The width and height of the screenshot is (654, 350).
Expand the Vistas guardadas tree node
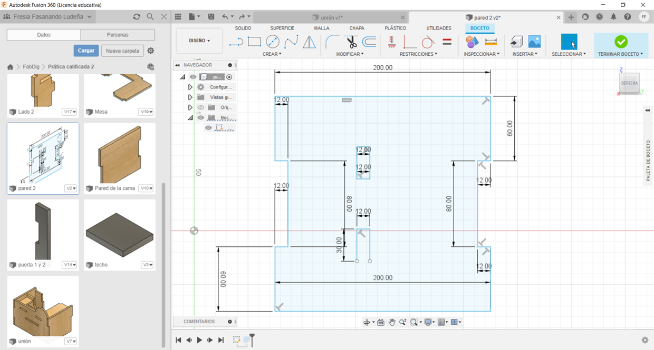(190, 97)
